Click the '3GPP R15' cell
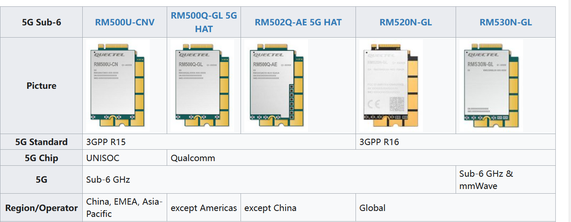Image resolution: width=571 pixels, height=222 pixels. [219, 142]
